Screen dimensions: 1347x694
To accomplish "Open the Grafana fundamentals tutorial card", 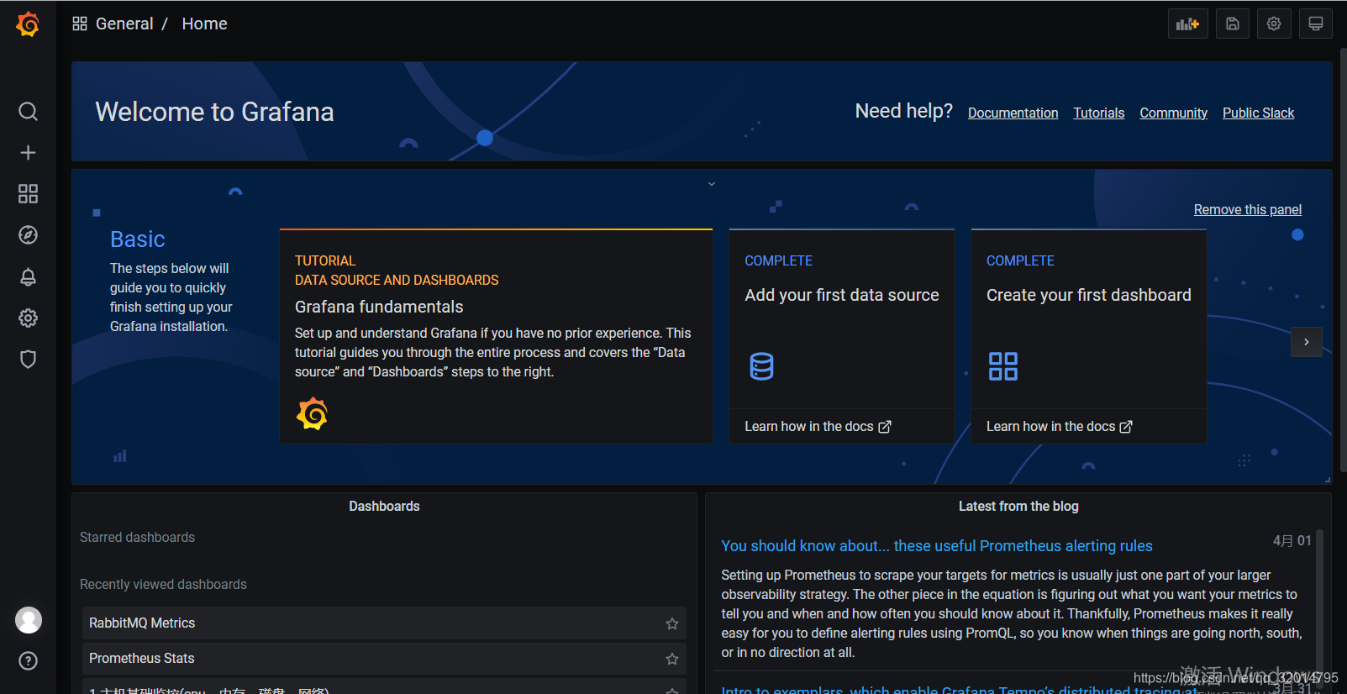I will pyautogui.click(x=496, y=336).
